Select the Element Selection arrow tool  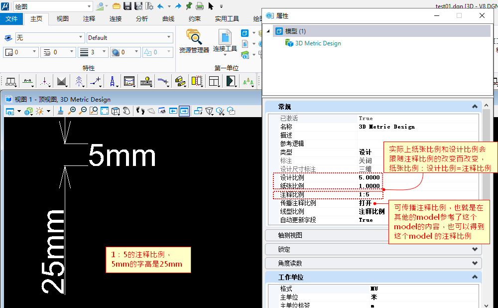[x=211, y=6]
